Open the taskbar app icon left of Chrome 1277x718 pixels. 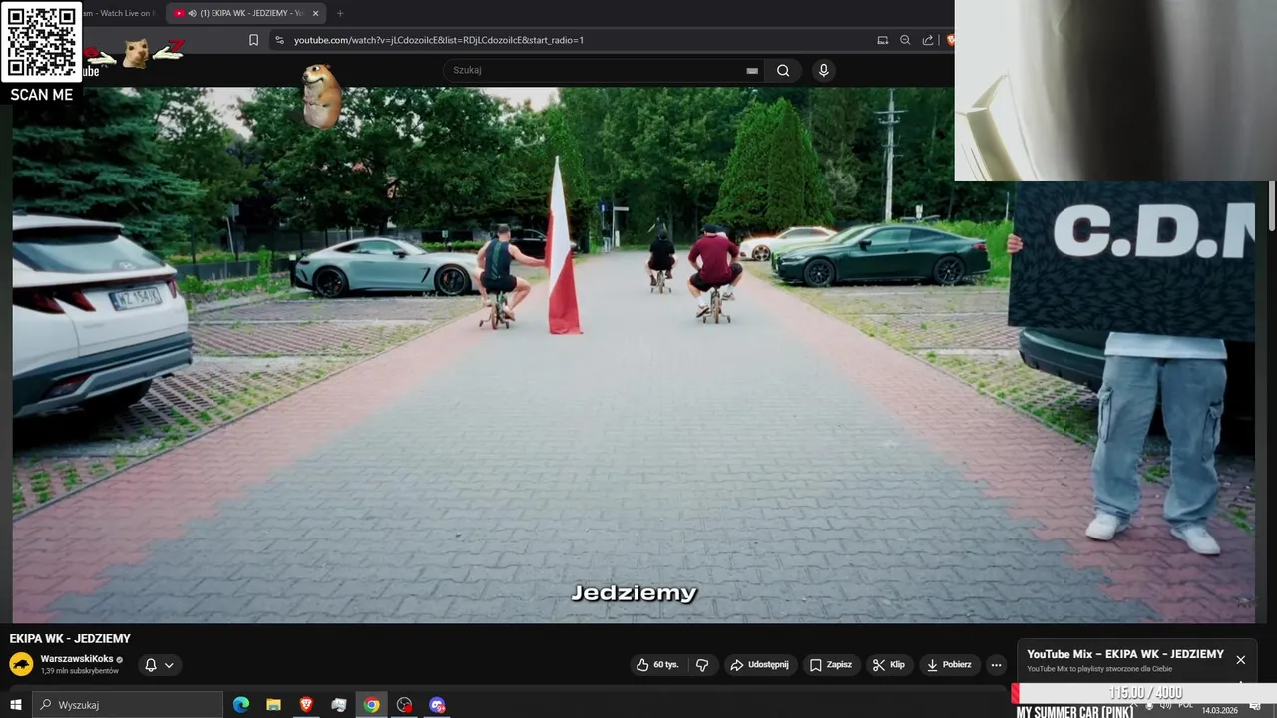339,705
